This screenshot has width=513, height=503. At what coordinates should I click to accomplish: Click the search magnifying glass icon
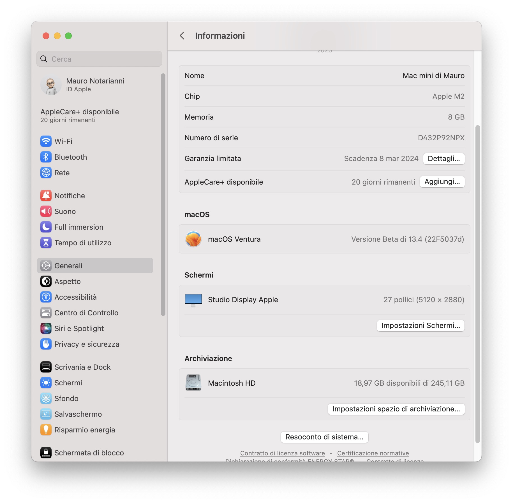click(44, 59)
